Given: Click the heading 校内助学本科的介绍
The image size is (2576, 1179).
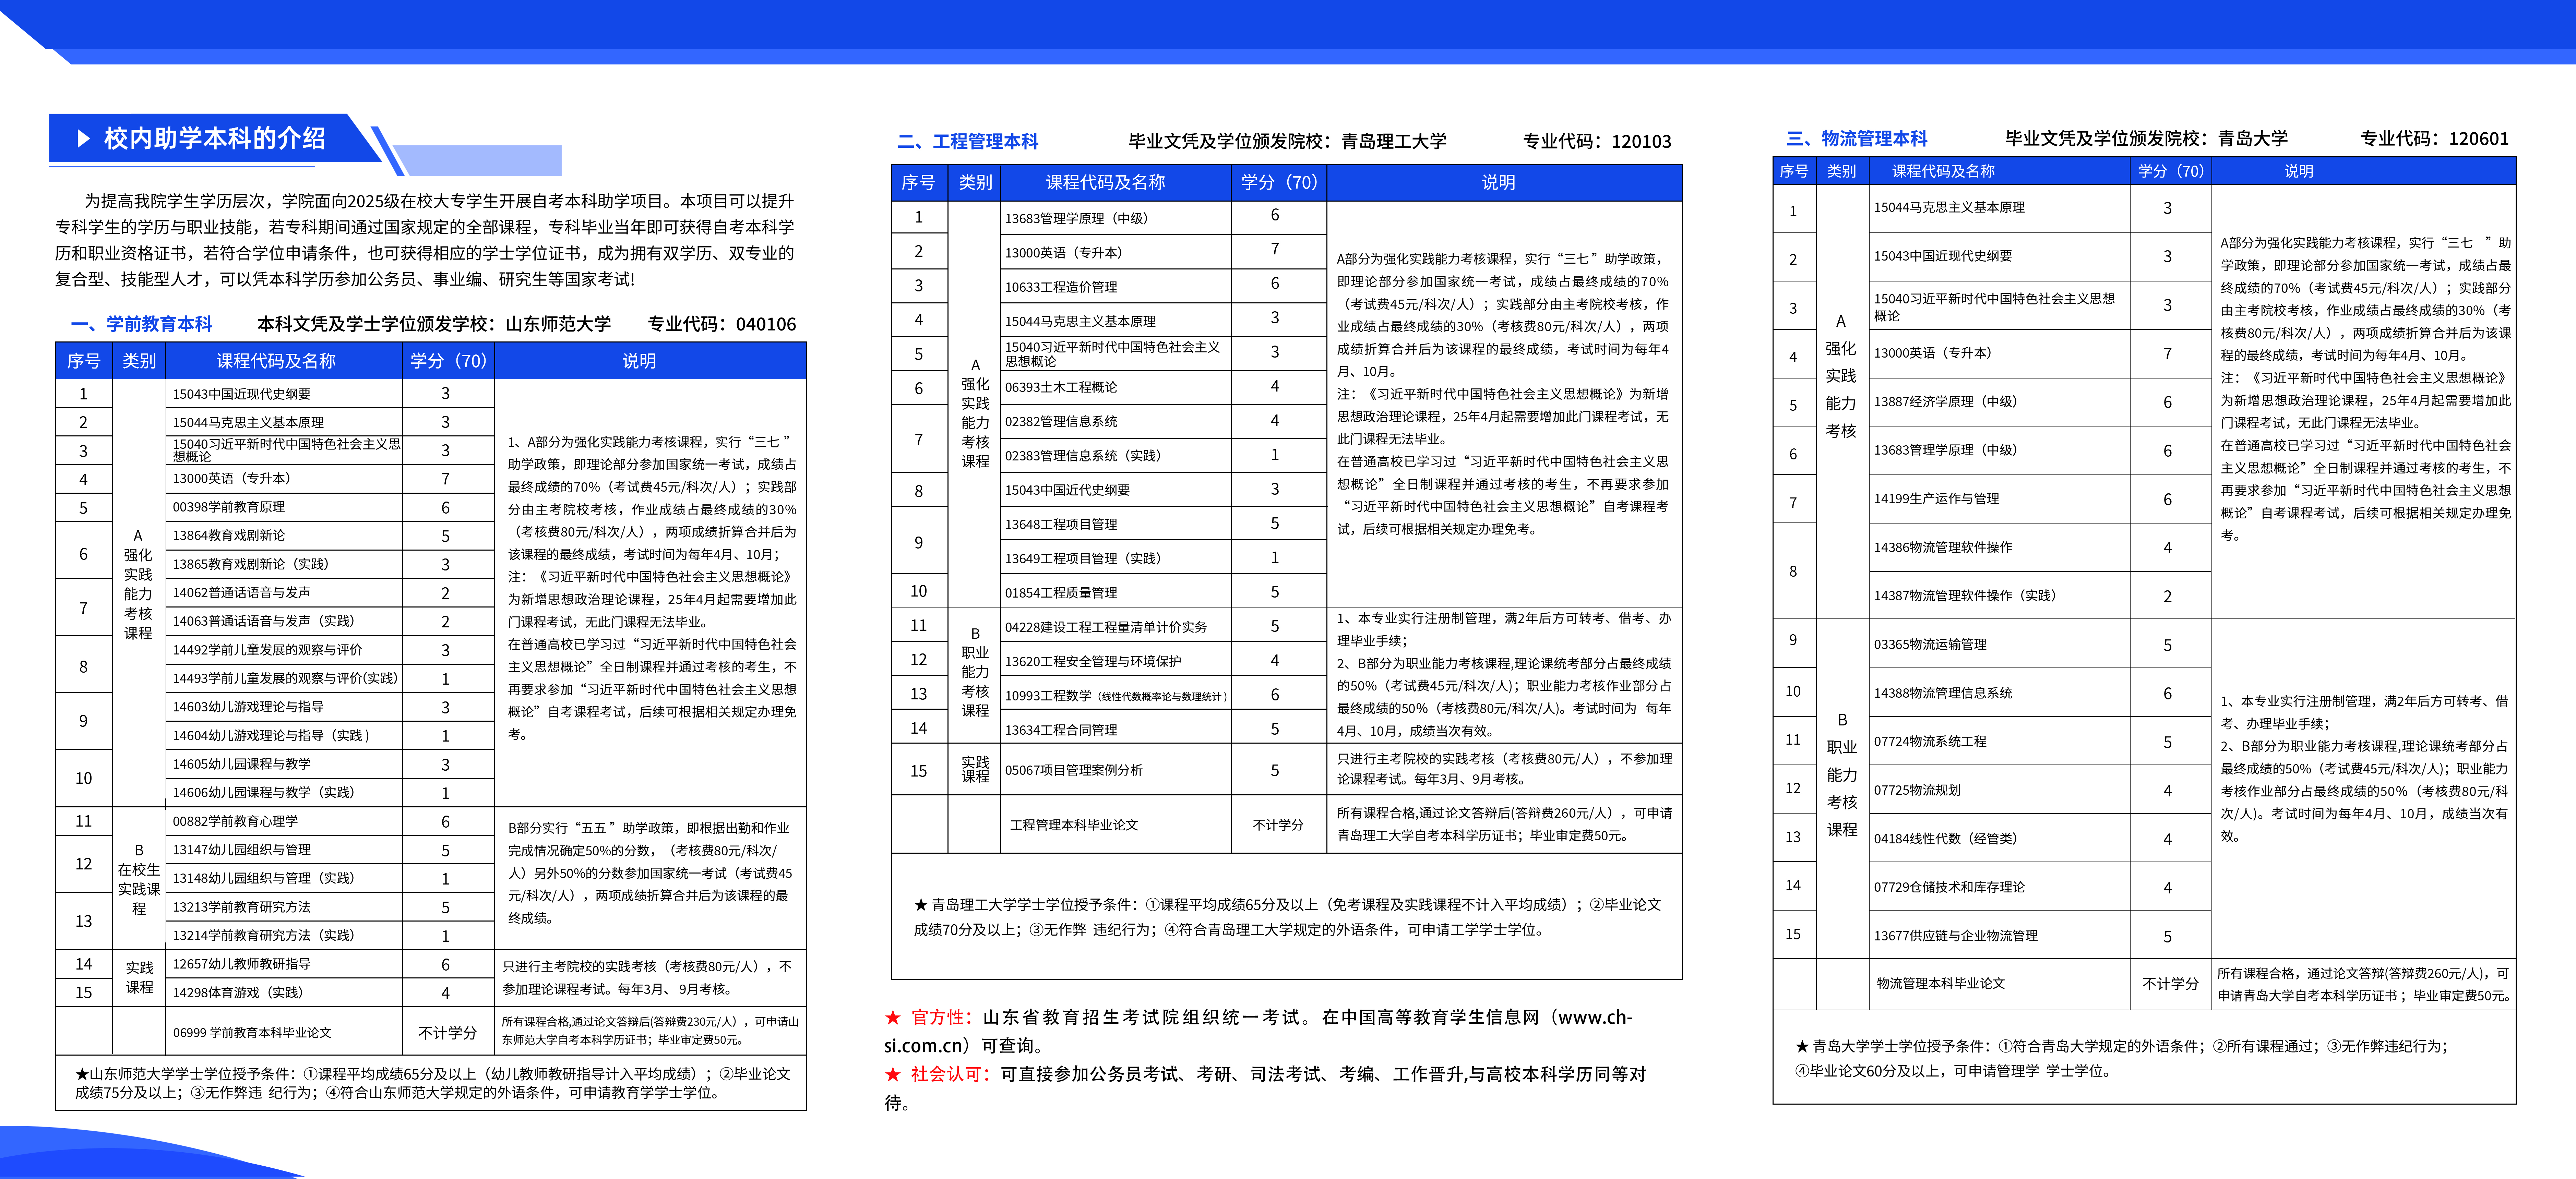Looking at the screenshot, I should coord(215,138).
